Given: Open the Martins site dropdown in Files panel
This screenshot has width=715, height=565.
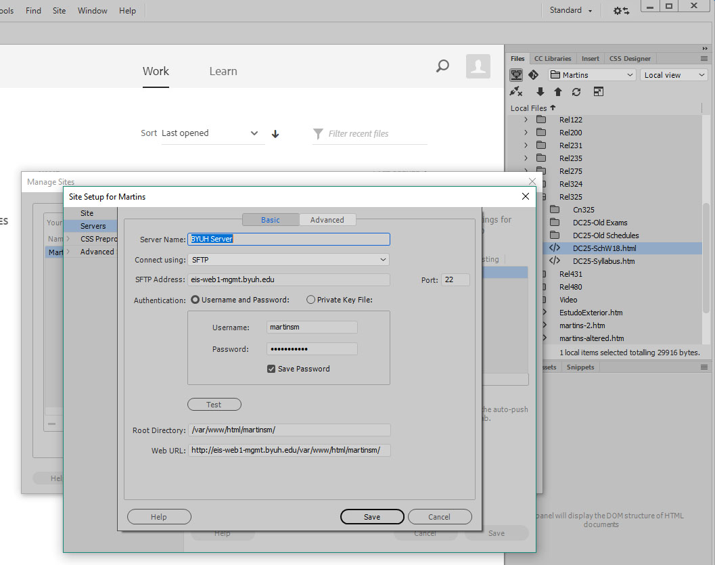Looking at the screenshot, I should click(592, 75).
